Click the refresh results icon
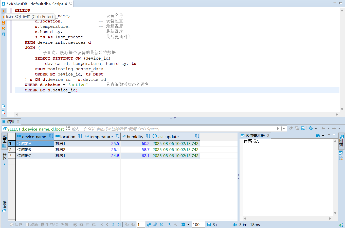 coord(311,129)
